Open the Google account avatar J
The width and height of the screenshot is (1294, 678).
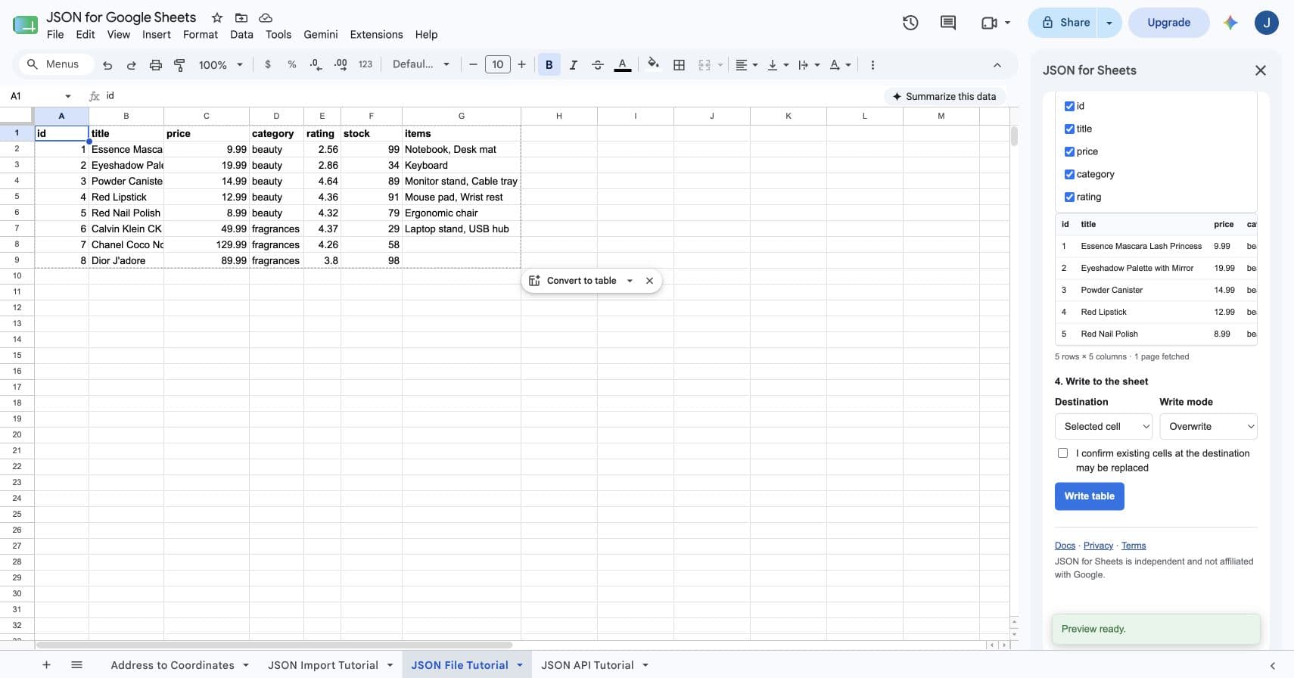click(x=1266, y=23)
